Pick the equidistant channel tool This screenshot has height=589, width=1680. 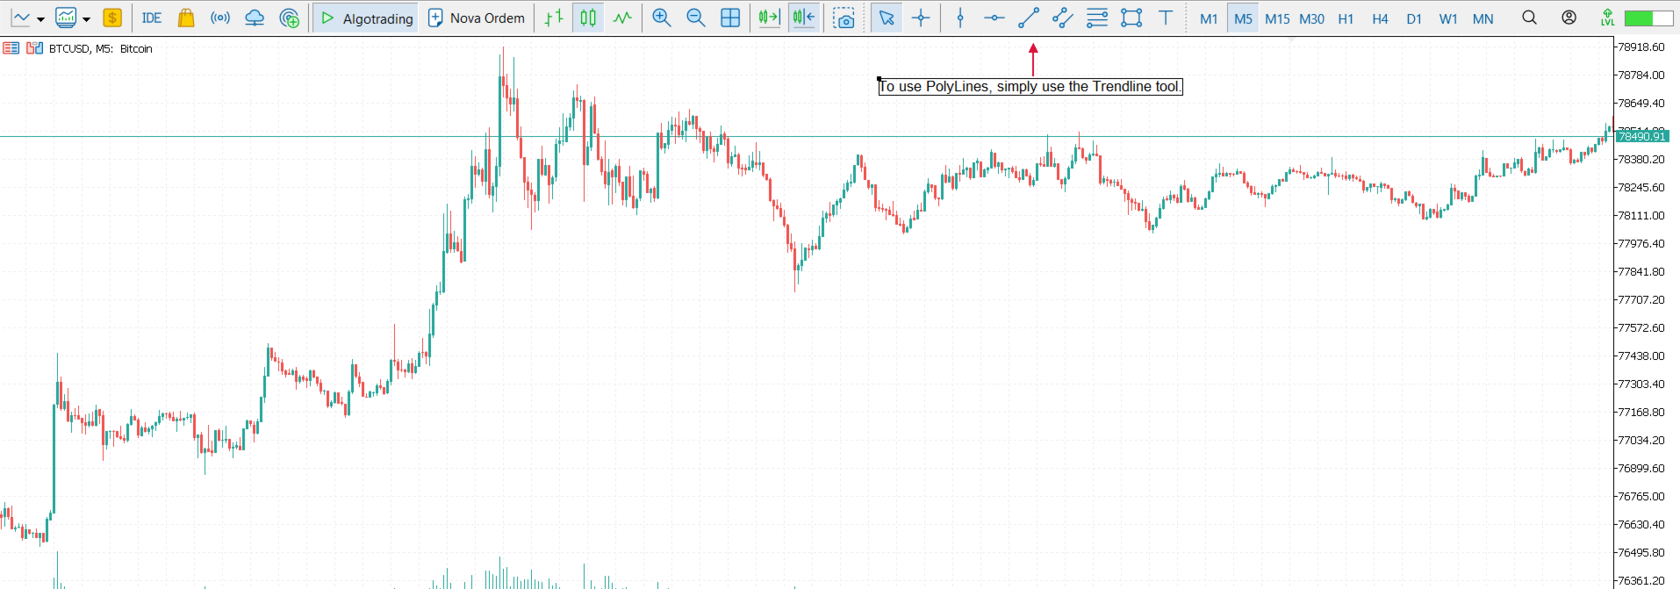click(1063, 18)
